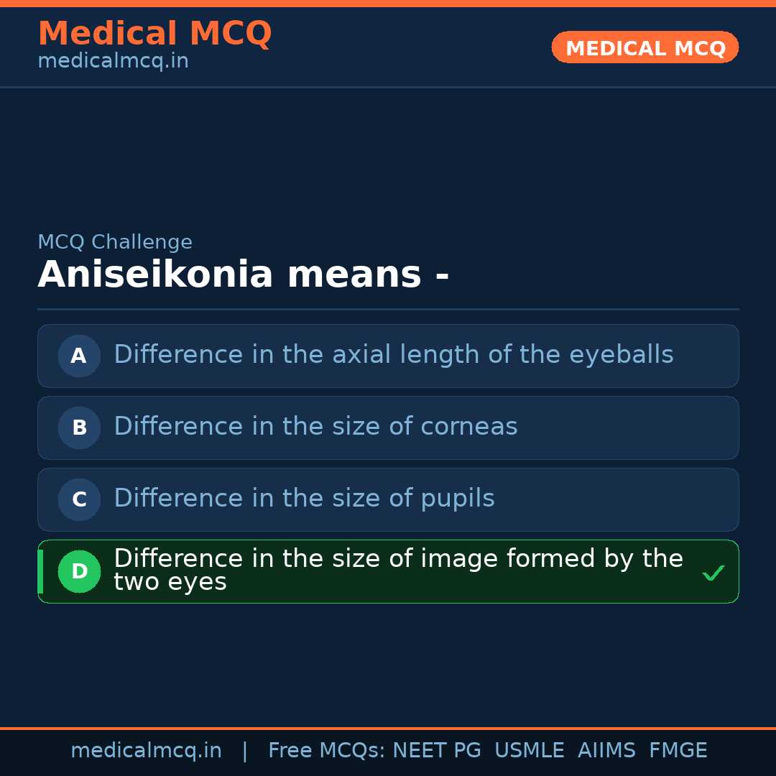Pick the image size by two eyes answer
This screenshot has width=776, height=776.
pyautogui.click(x=397, y=570)
